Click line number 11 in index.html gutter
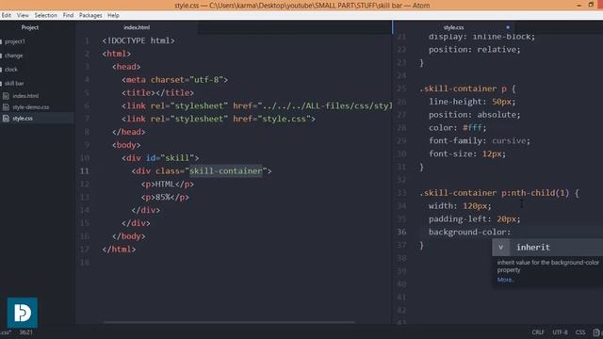603x339 pixels. click(84, 171)
